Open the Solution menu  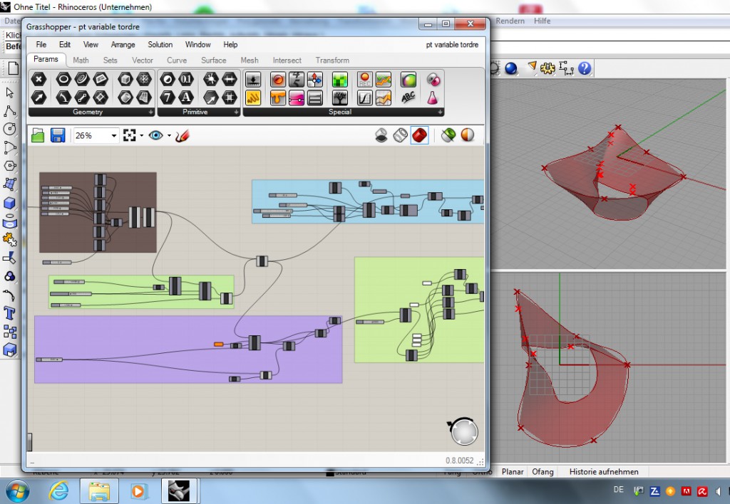[160, 45]
